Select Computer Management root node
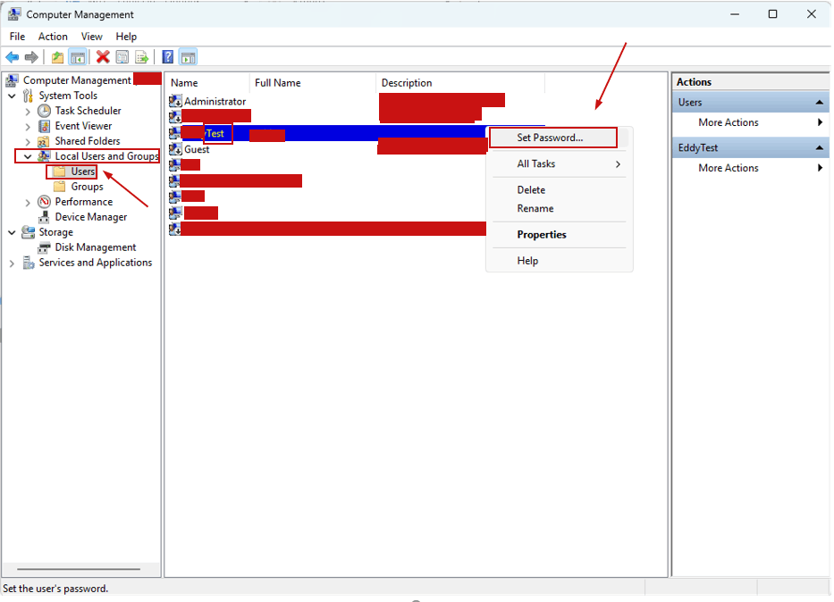This screenshot has height=602, width=834. tap(77, 80)
